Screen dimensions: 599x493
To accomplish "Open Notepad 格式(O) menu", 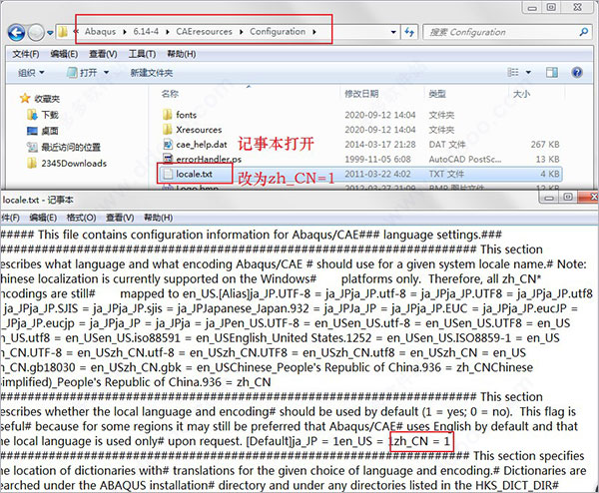I will (x=81, y=218).
